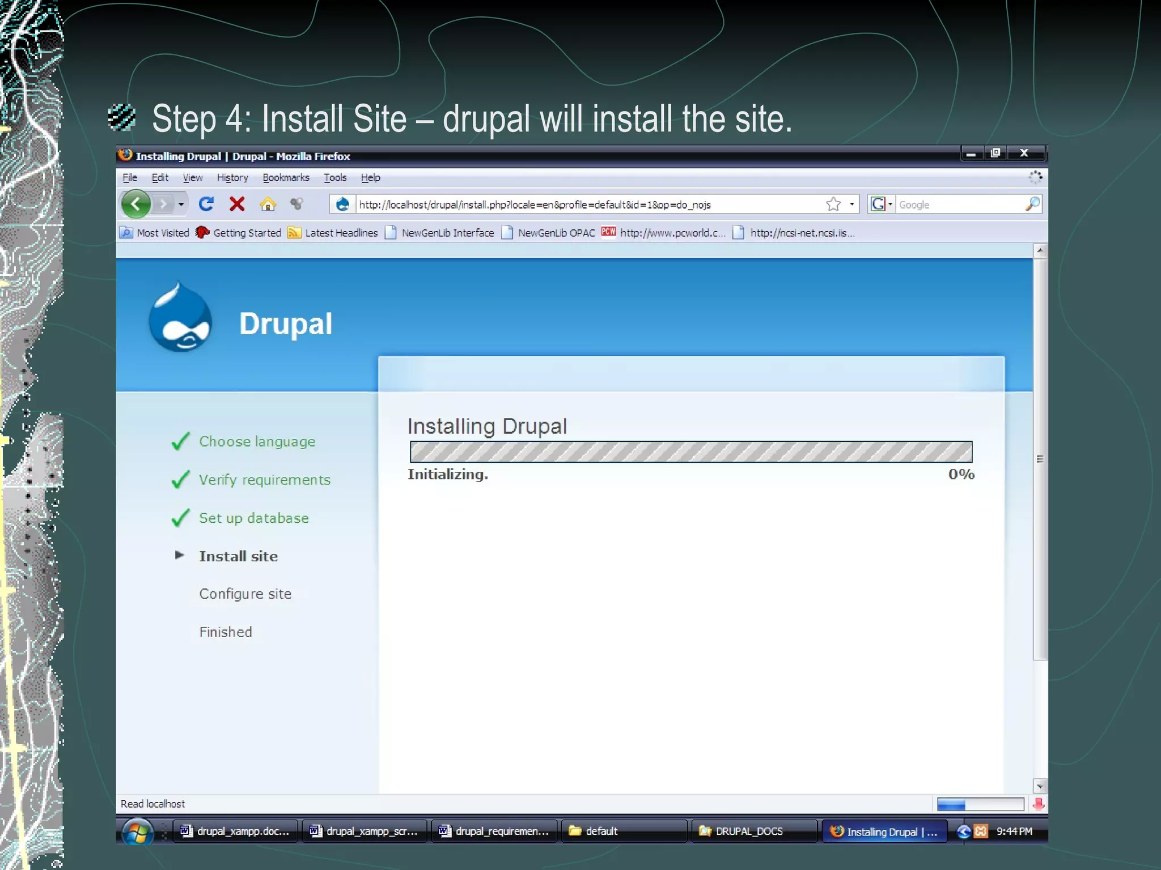The image size is (1161, 870).
Task: Open the Google search engine selector dropdown
Action: (881, 204)
